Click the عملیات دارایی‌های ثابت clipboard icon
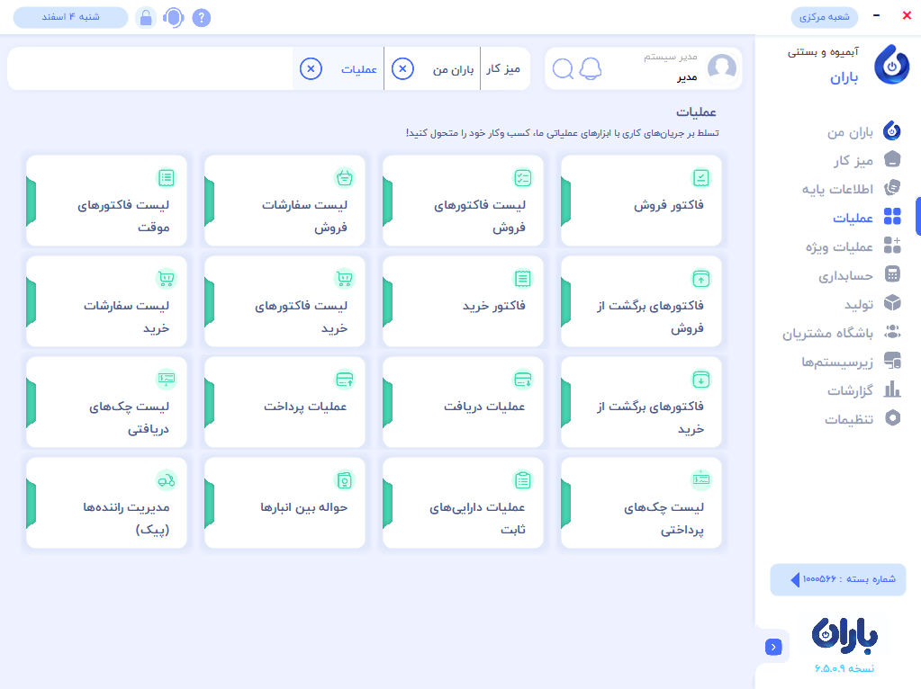The width and height of the screenshot is (921, 689). point(523,480)
